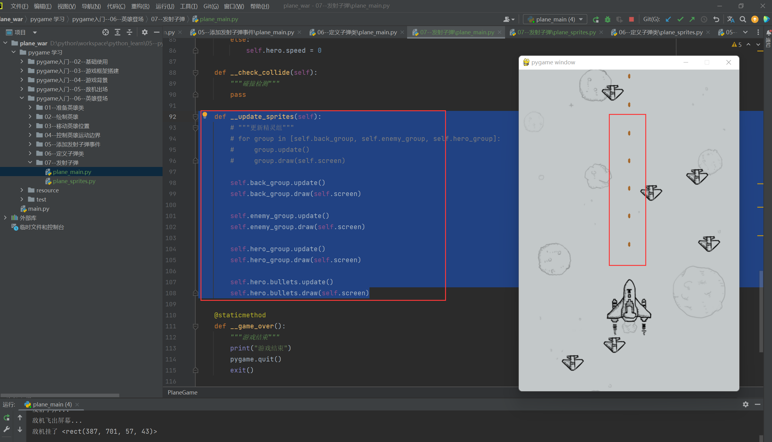Open plane_sprites.py in the project tree
This screenshot has width=772, height=442.
click(x=74, y=181)
